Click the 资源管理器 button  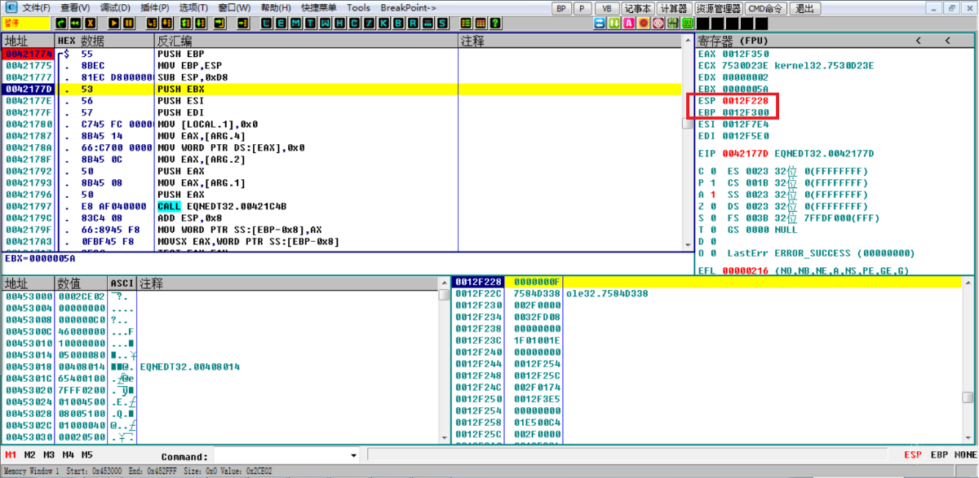pos(719,8)
